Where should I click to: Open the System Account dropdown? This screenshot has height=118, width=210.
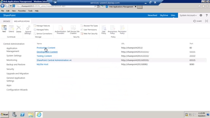[x=188, y=15]
